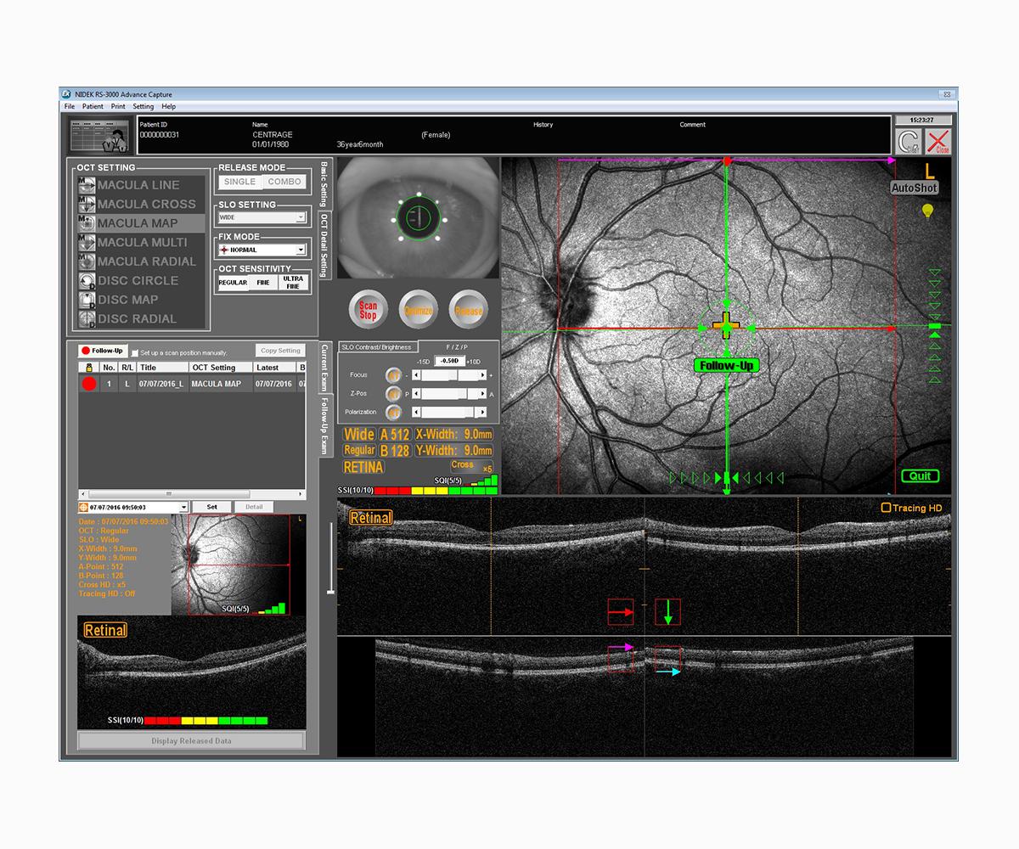The image size is (1019, 849).
Task: Adjust the Focus slider track
Action: click(450, 375)
